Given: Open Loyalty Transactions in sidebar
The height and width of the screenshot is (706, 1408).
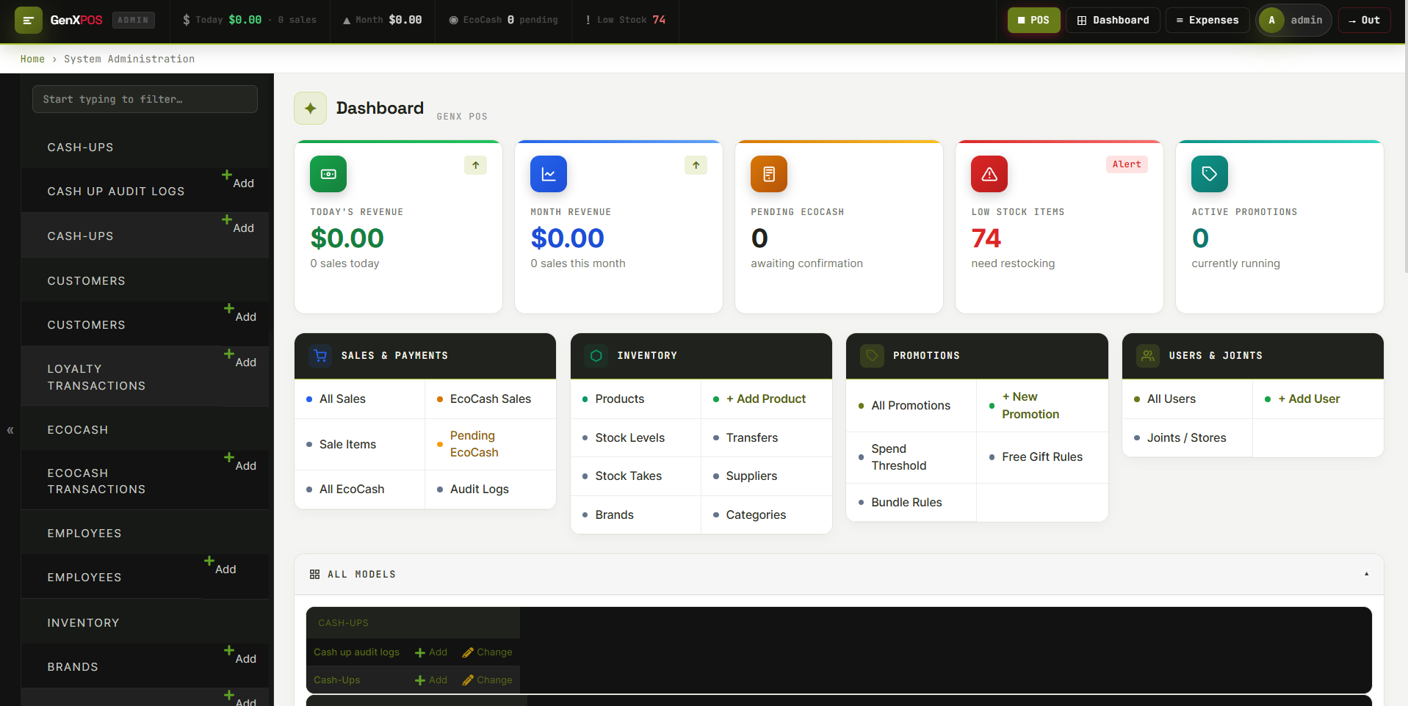Looking at the screenshot, I should point(96,377).
